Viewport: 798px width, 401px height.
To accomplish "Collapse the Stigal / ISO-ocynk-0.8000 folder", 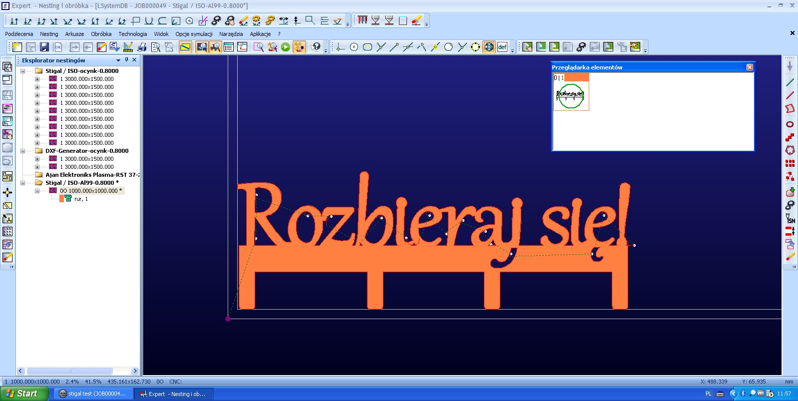I will 22,71.
